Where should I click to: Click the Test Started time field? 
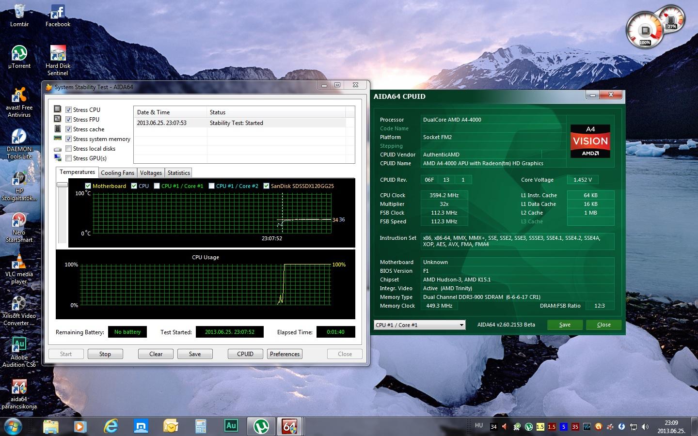(x=230, y=332)
